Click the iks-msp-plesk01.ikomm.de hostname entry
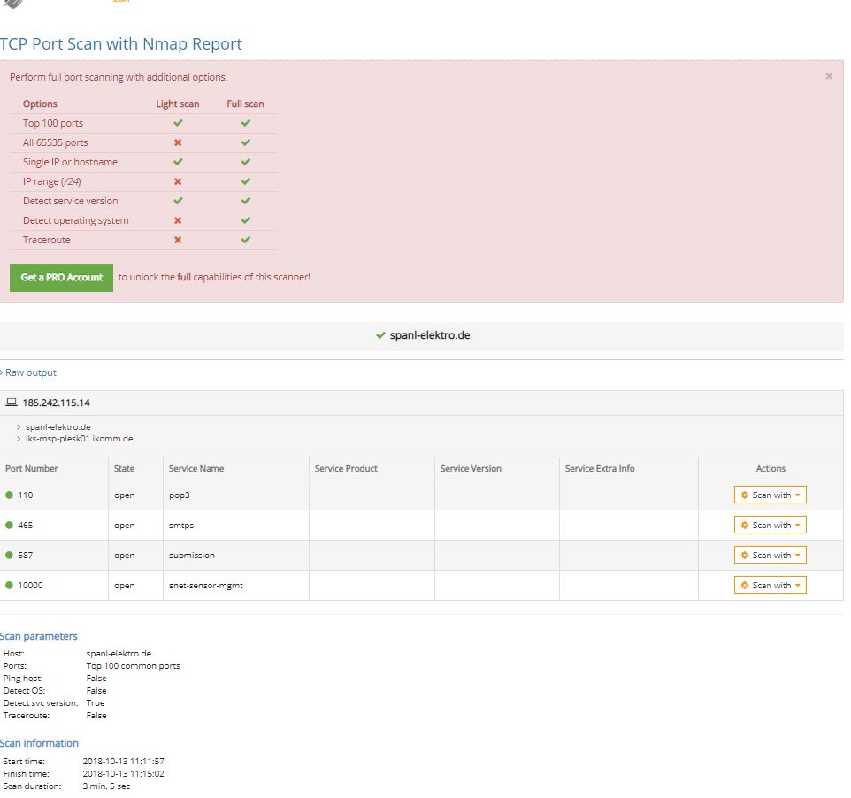This screenshot has height=798, width=851. (x=79, y=439)
